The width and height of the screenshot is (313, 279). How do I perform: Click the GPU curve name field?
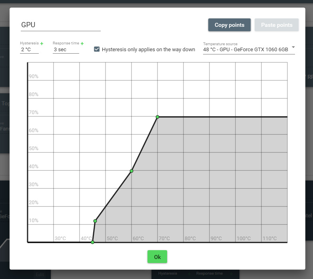click(60, 25)
